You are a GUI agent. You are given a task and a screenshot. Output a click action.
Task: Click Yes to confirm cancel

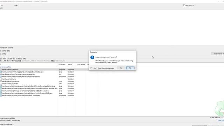tap(121, 68)
